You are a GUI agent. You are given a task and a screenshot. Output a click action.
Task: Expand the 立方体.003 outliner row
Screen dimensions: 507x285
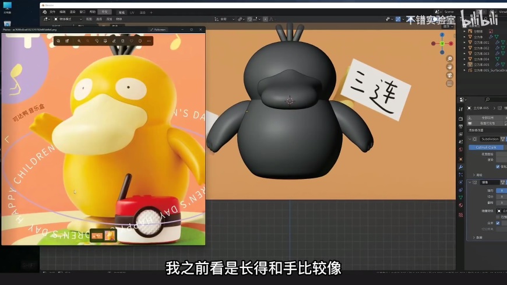pyautogui.click(x=464, y=54)
